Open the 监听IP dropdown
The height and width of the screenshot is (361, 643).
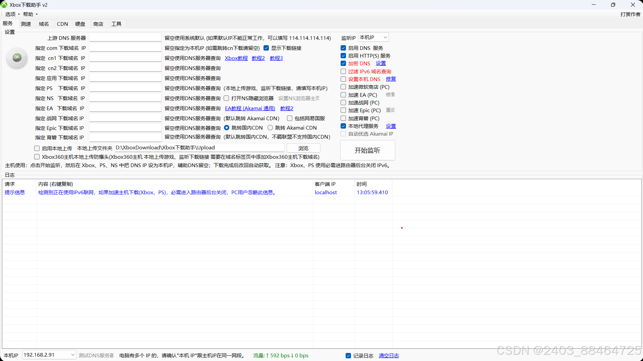pyautogui.click(x=373, y=38)
